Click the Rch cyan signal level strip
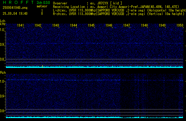 click(x=94, y=117)
